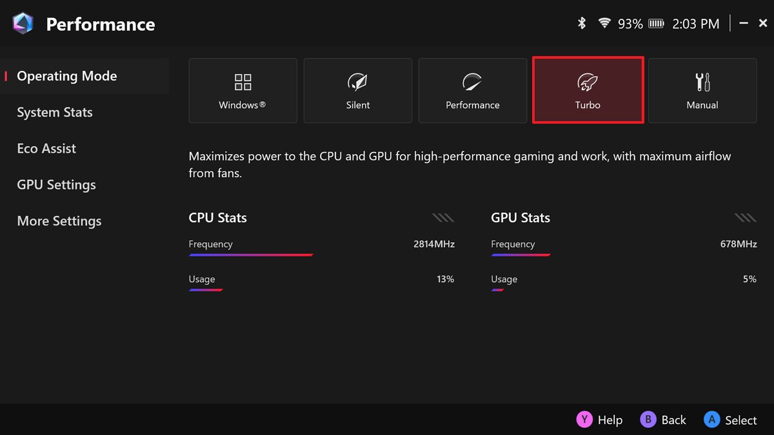
Task: Select Manual mode tools icon
Action: [702, 82]
